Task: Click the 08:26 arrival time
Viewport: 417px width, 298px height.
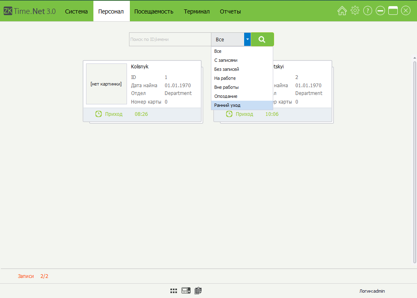Action: click(x=141, y=114)
